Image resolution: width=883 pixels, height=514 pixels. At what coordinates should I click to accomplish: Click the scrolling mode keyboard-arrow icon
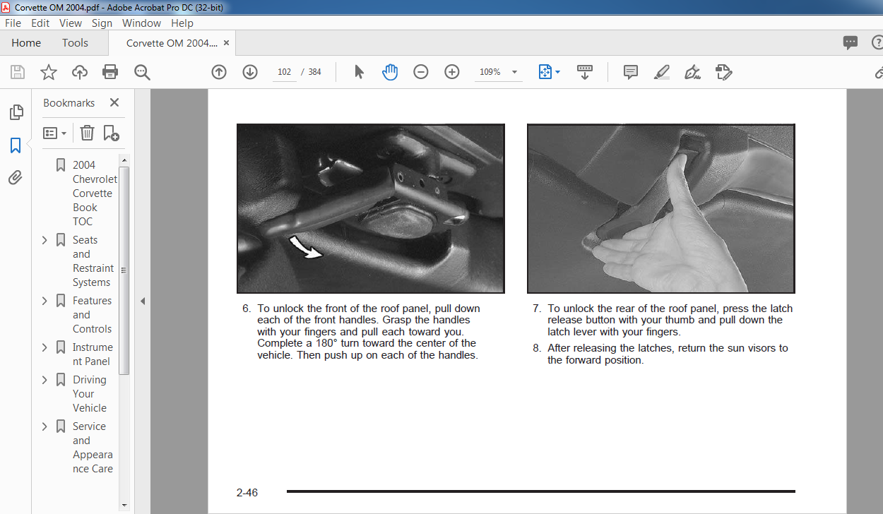[585, 72]
